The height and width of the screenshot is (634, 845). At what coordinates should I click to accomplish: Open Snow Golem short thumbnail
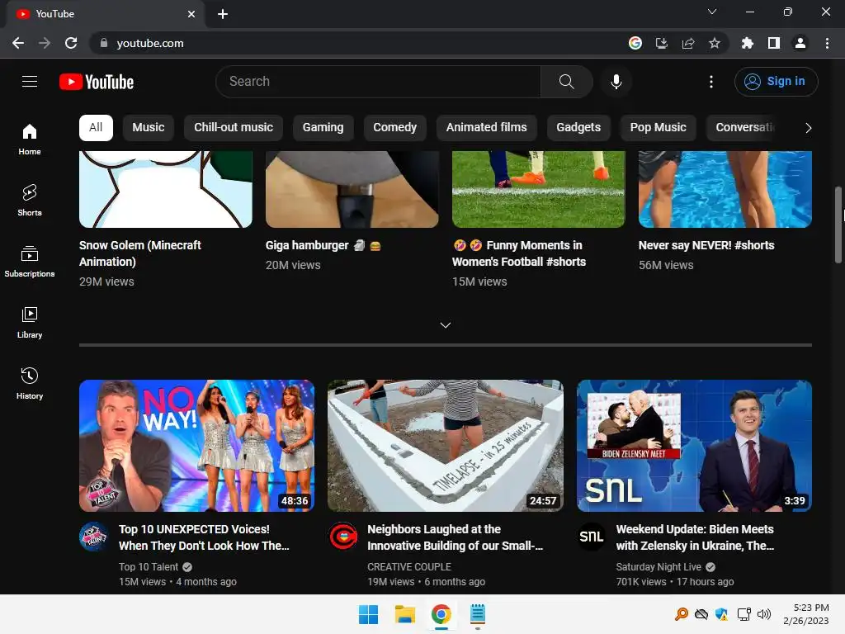pos(165,189)
